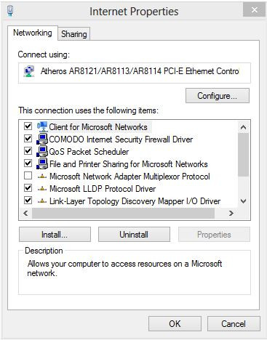Click the Microsoft LLDP Protocol Driver icon
Screen dimensions: 267x340
pos(42,189)
